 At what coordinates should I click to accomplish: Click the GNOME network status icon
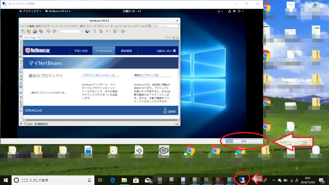coord(229,11)
